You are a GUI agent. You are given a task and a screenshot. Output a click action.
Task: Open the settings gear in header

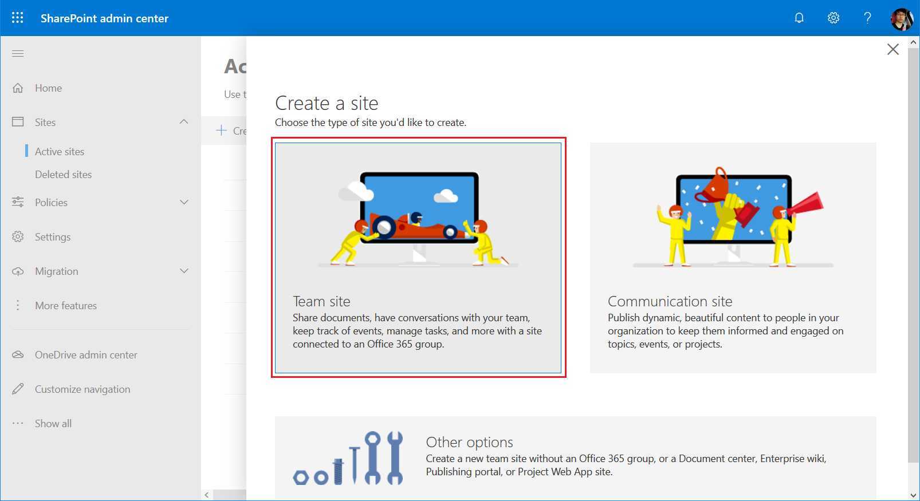click(833, 18)
